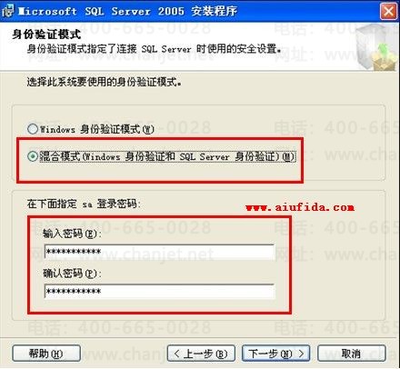Open help with the 帮助(H) button
The height and width of the screenshot is (369, 400).
pos(46,354)
